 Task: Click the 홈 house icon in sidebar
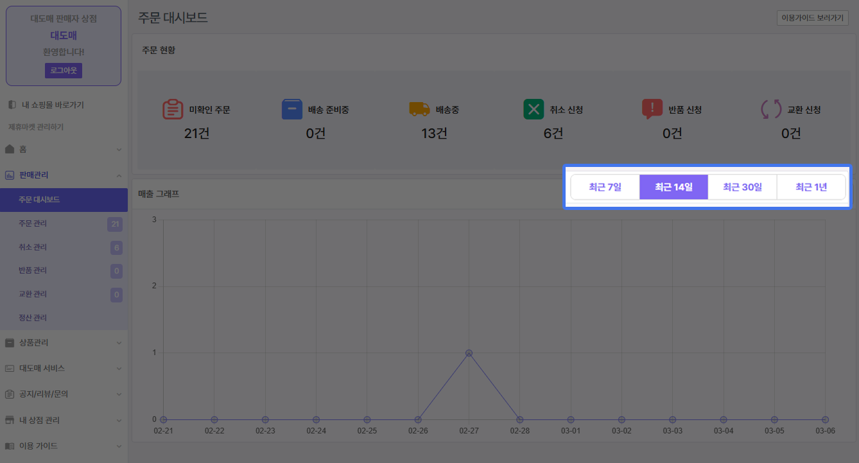pos(10,149)
